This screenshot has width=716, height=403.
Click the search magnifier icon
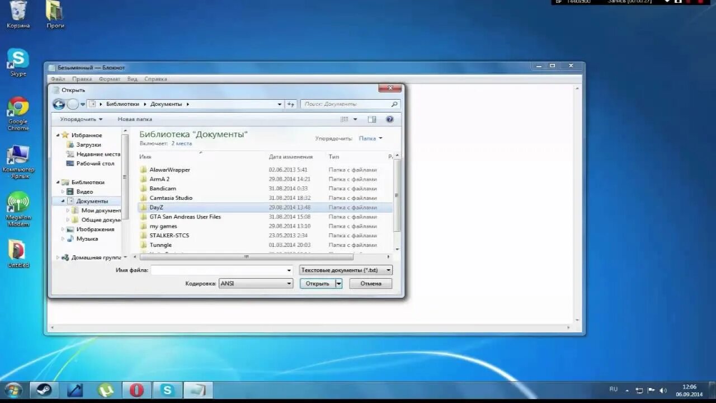point(394,104)
